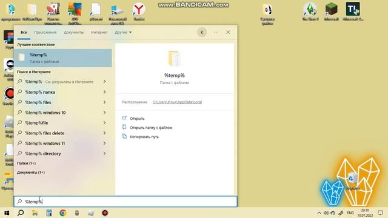Click the K account avatar button
This screenshot has width=388, height=218.
(202, 32)
